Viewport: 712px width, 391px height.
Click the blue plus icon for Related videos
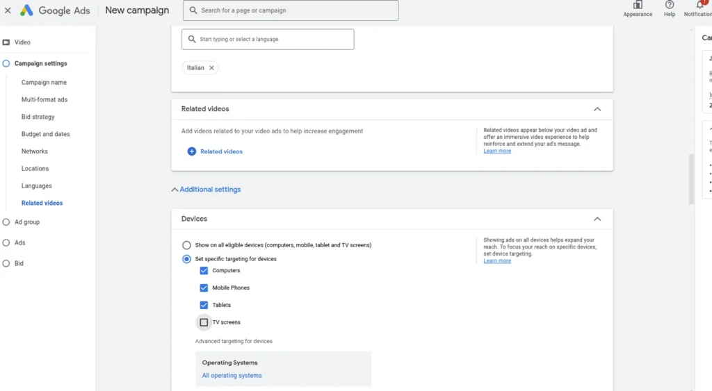tap(192, 151)
